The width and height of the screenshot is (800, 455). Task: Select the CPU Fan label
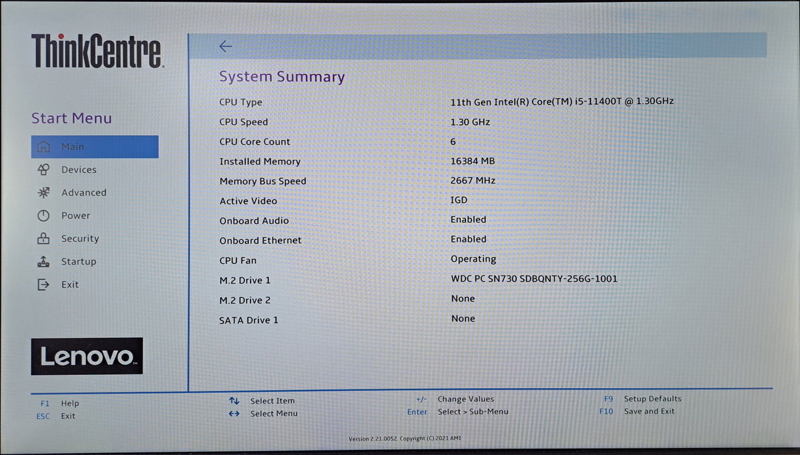pos(238,261)
